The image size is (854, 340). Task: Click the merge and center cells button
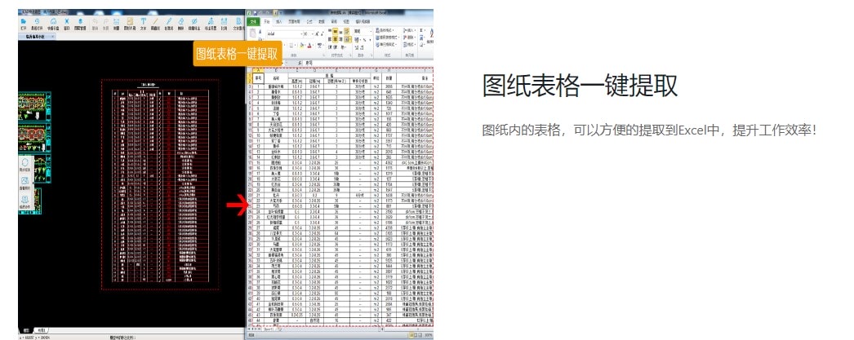(348, 39)
